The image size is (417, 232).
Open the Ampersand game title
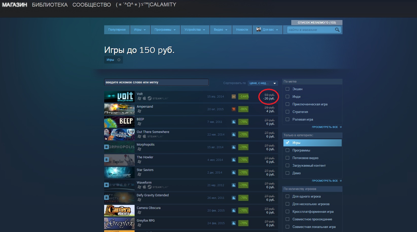(145, 107)
